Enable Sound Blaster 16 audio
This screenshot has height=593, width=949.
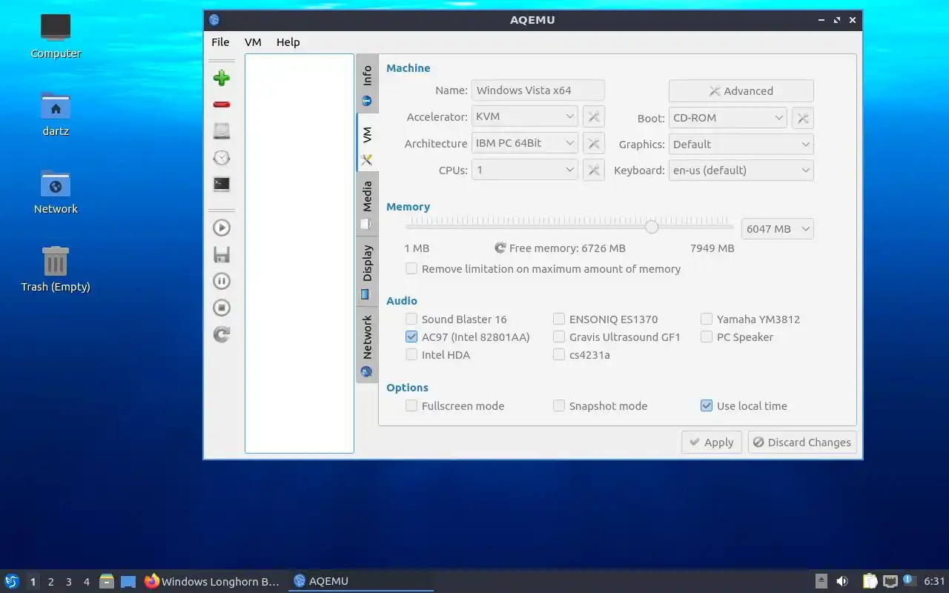point(456,319)
